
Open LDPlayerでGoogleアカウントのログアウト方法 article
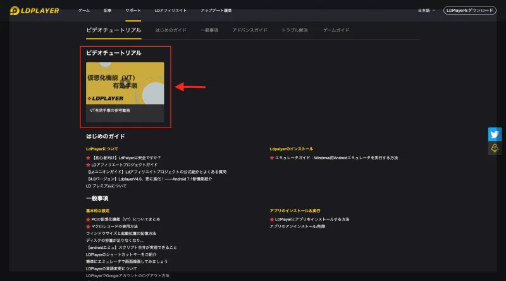coord(128,276)
